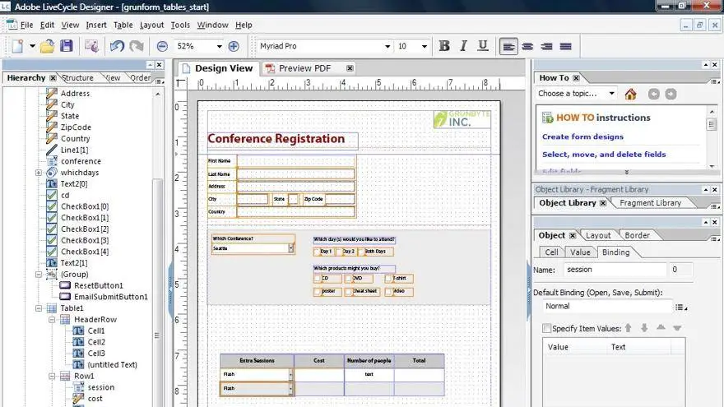This screenshot has width=724, height=407.
Task: Toggle the cheat sheet product checkbox
Action: [x=348, y=292]
